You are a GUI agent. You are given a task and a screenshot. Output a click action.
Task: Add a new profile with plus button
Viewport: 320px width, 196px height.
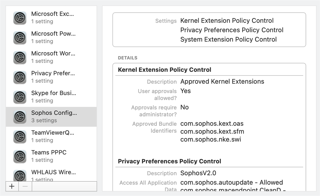coord(12,186)
